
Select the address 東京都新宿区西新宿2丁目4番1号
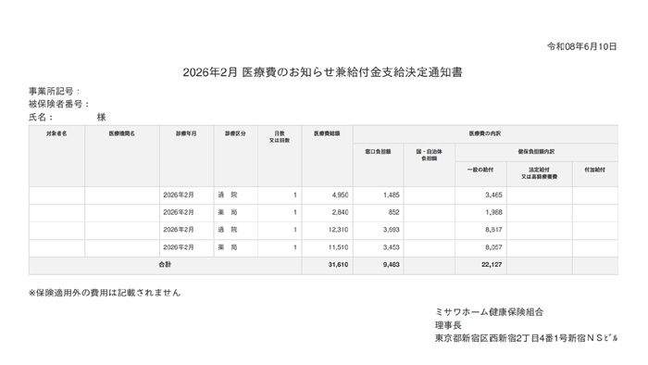tap(501, 338)
